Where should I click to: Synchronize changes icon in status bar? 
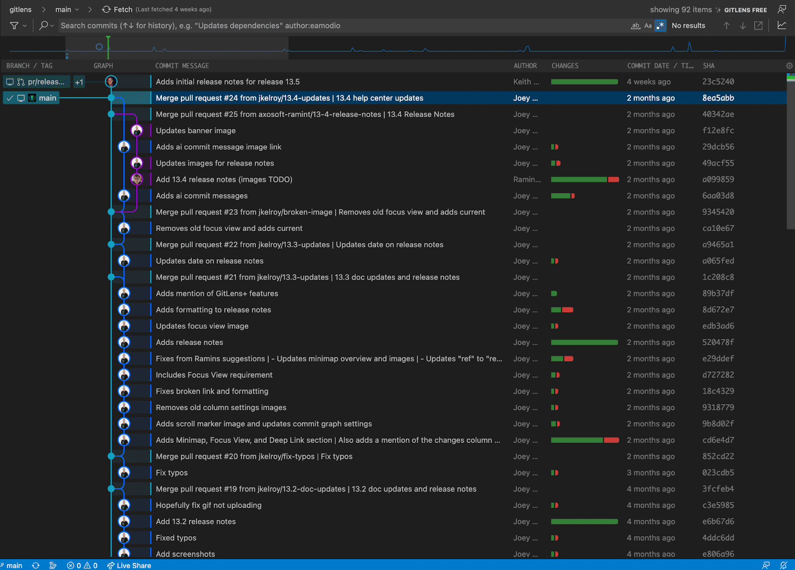click(36, 565)
